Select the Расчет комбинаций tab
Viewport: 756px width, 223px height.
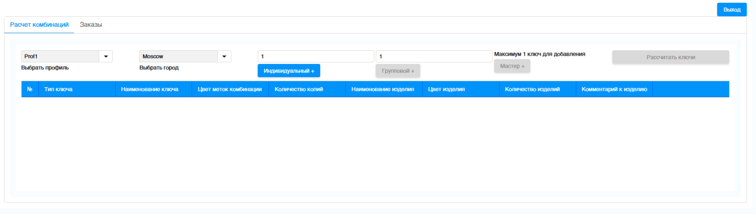[39, 25]
